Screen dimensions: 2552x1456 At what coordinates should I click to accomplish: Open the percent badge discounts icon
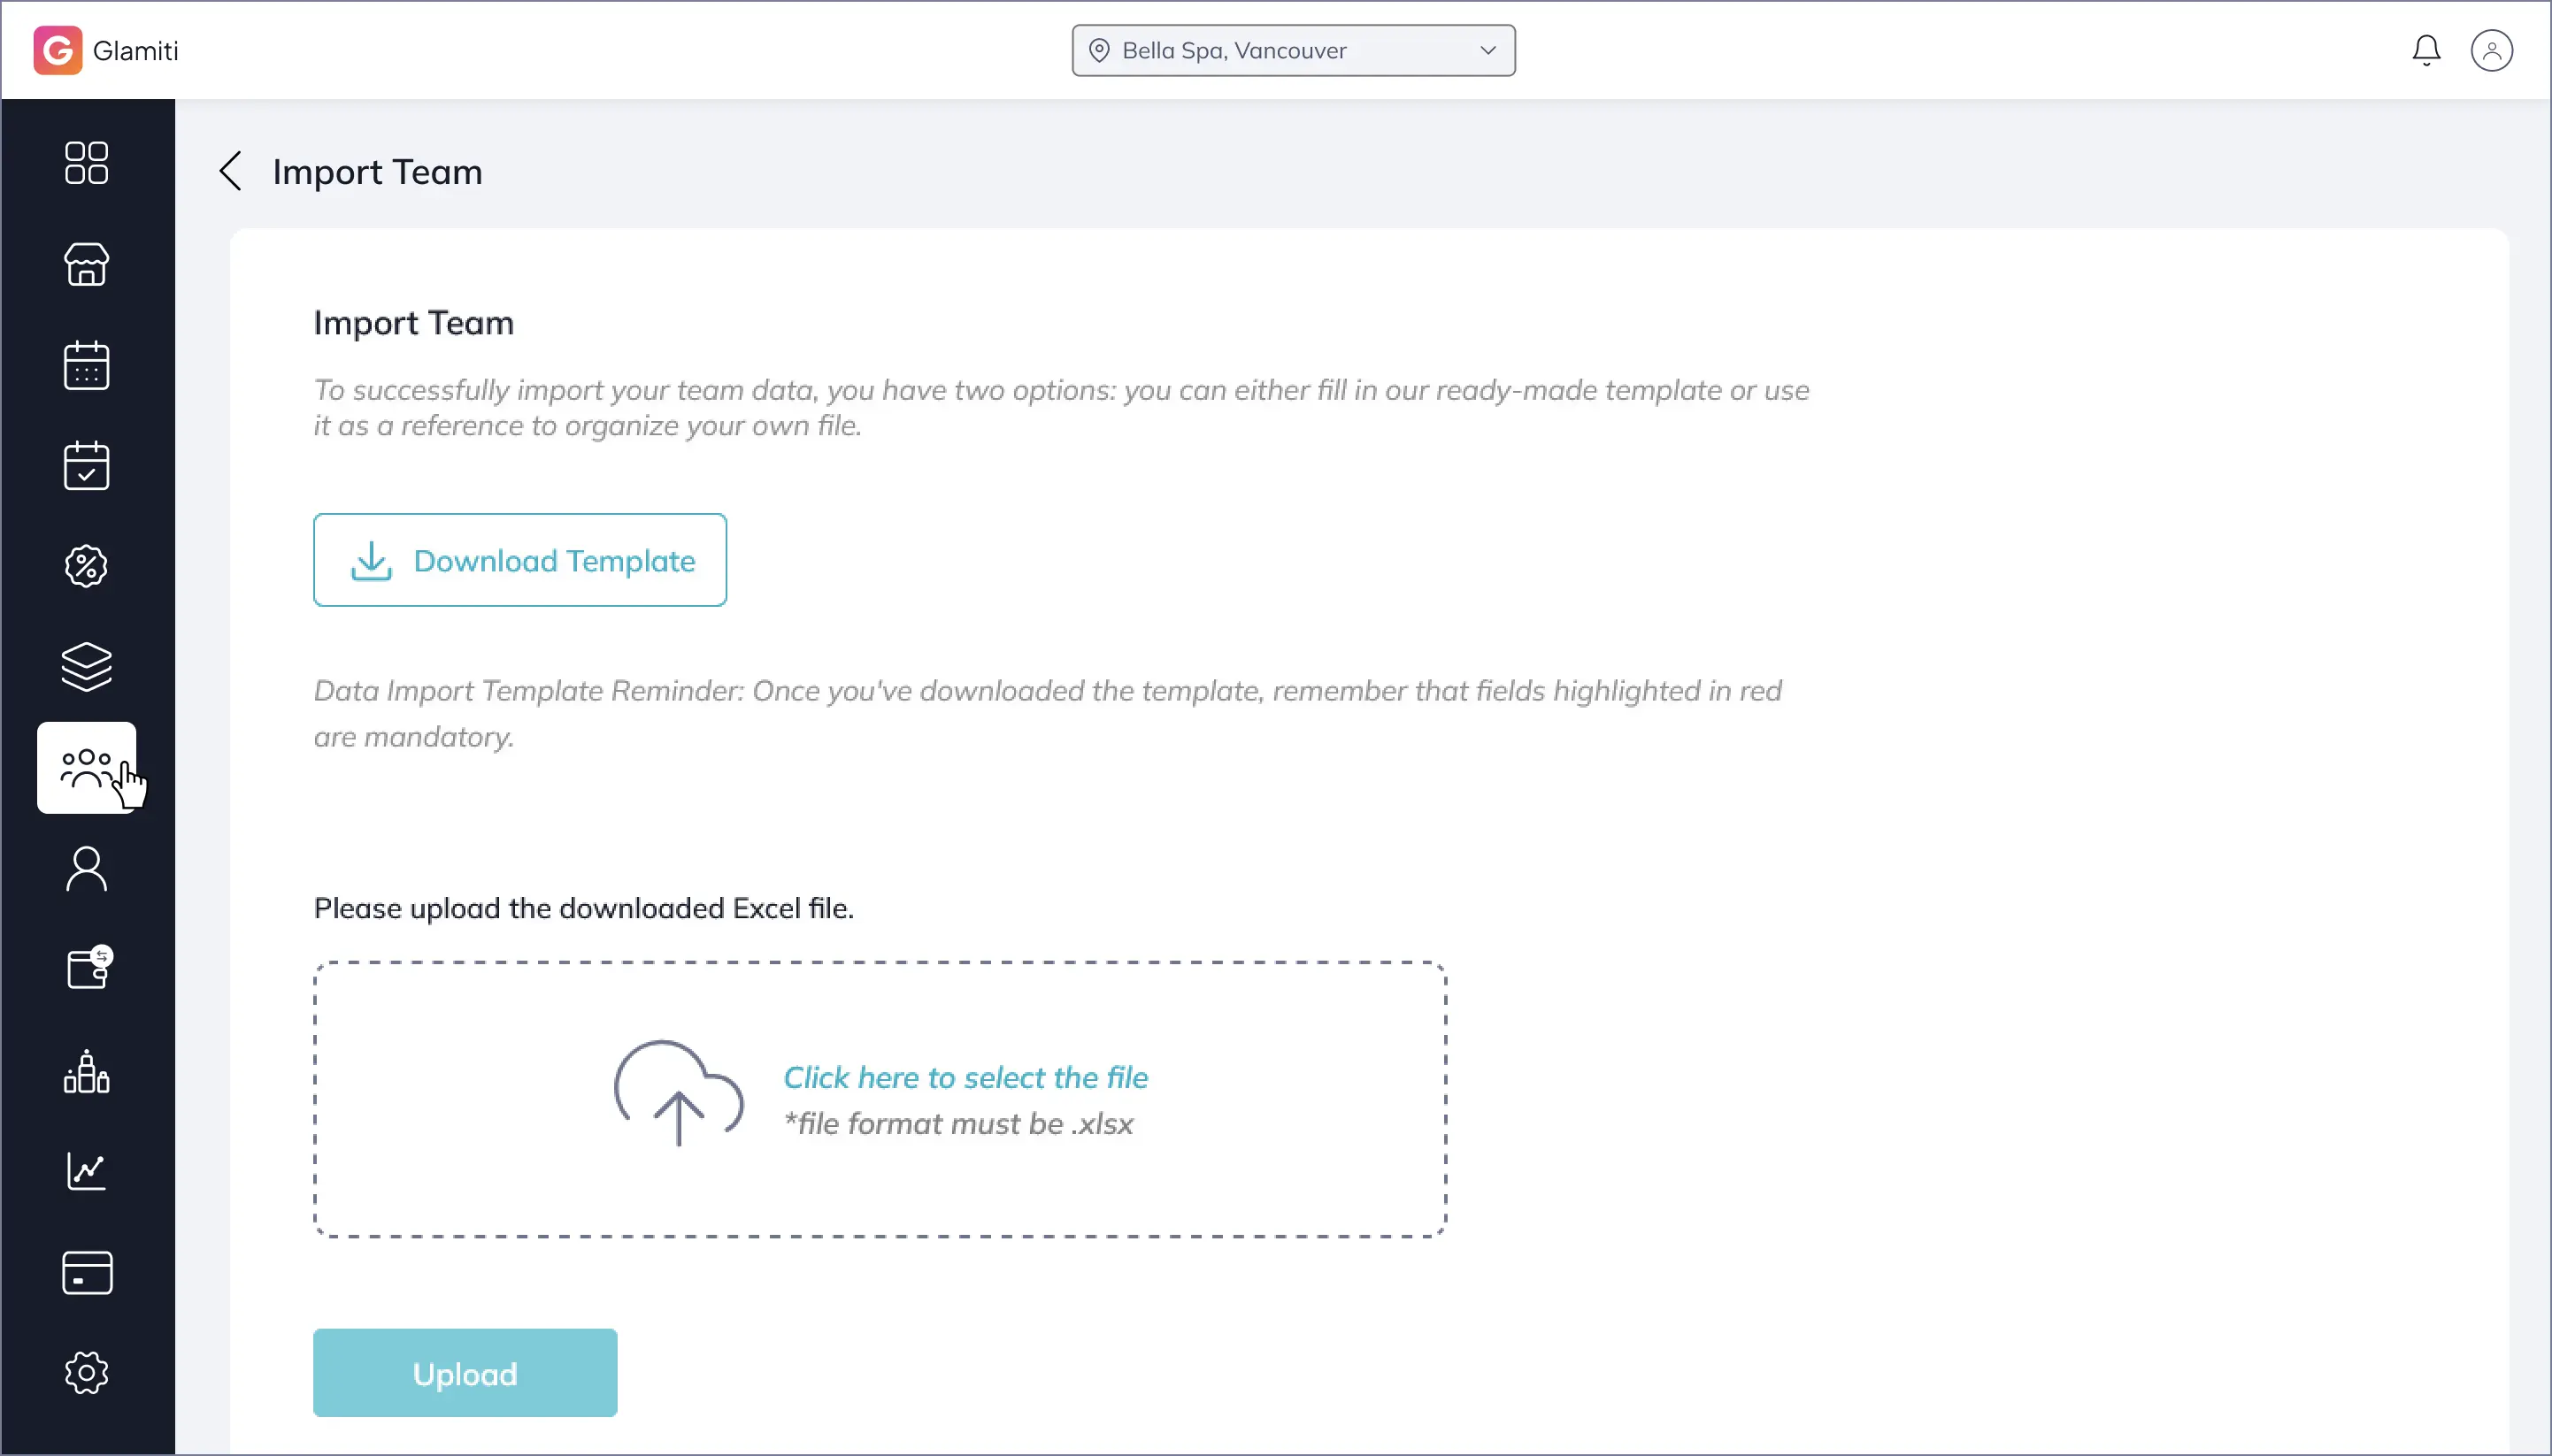coord(86,567)
